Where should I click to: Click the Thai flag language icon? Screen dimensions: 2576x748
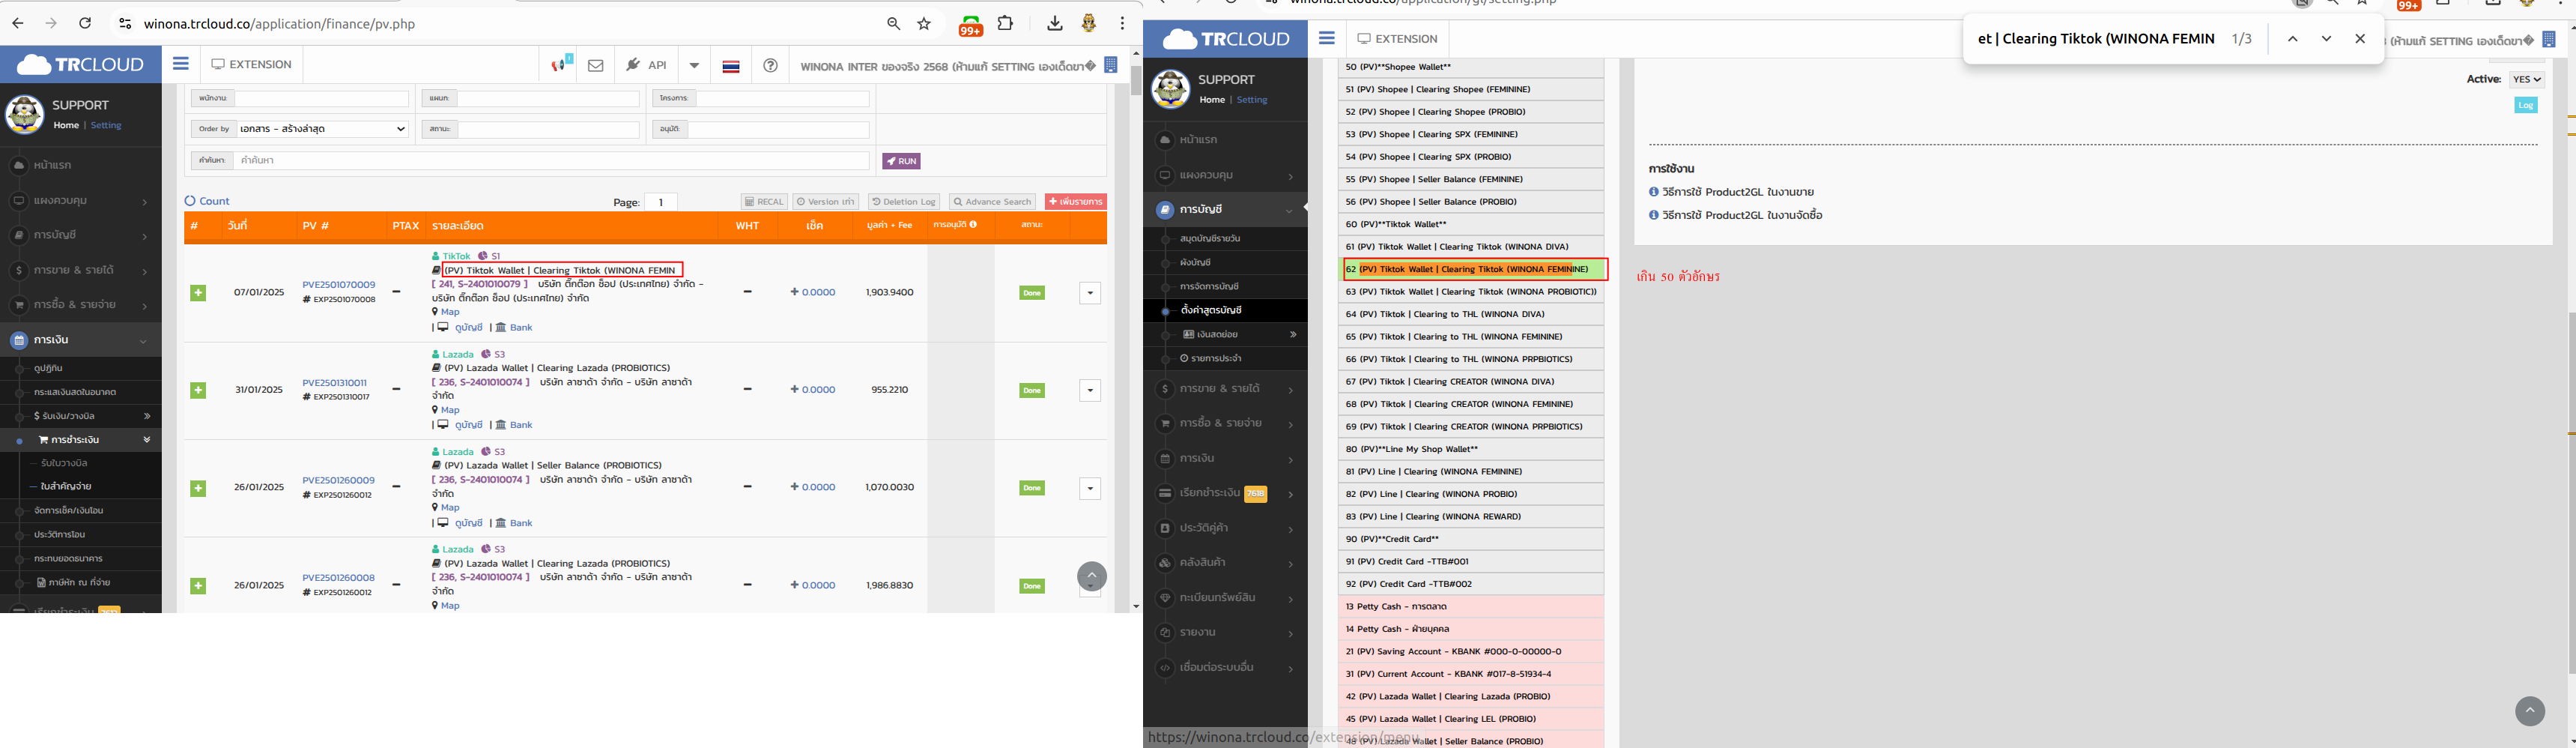click(x=731, y=66)
